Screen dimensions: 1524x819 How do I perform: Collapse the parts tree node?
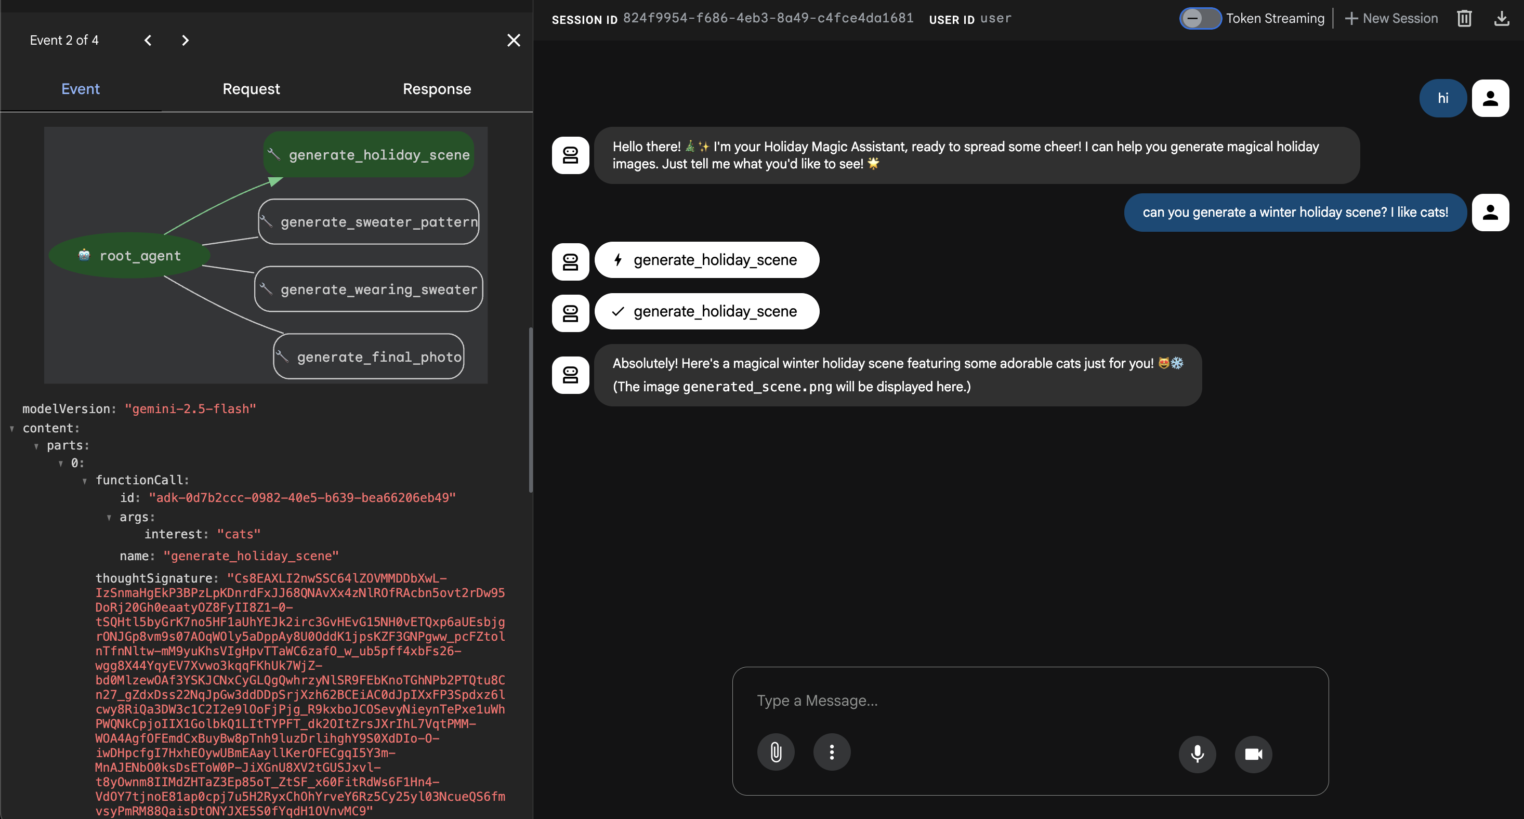pos(36,446)
